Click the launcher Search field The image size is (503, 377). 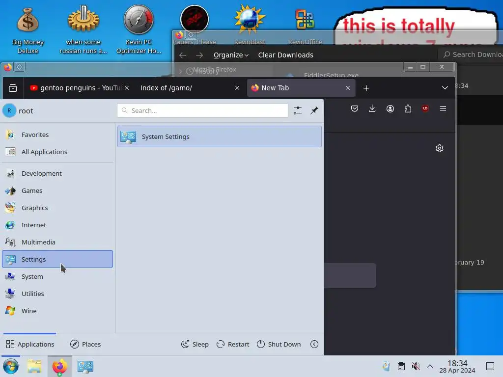coord(202,110)
